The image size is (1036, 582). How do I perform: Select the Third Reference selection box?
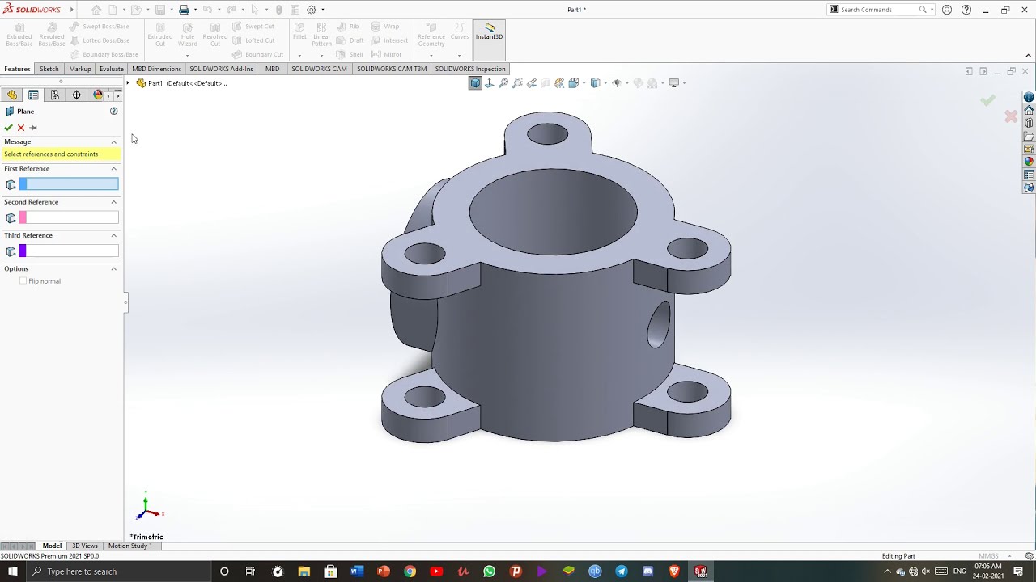pyautogui.click(x=69, y=251)
